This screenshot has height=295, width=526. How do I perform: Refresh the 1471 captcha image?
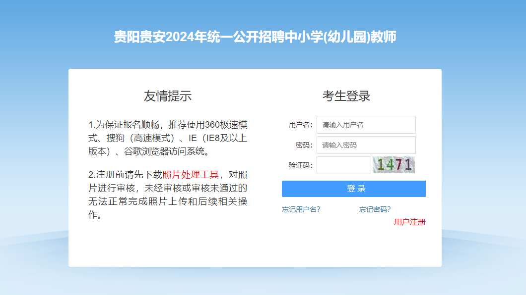(x=394, y=165)
